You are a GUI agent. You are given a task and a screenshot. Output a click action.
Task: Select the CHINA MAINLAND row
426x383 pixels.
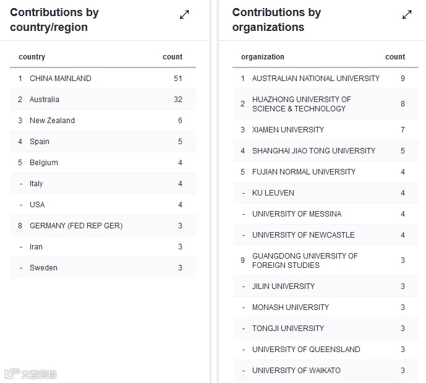[x=61, y=79]
